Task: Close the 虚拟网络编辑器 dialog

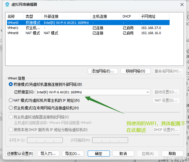Action: 182,5
